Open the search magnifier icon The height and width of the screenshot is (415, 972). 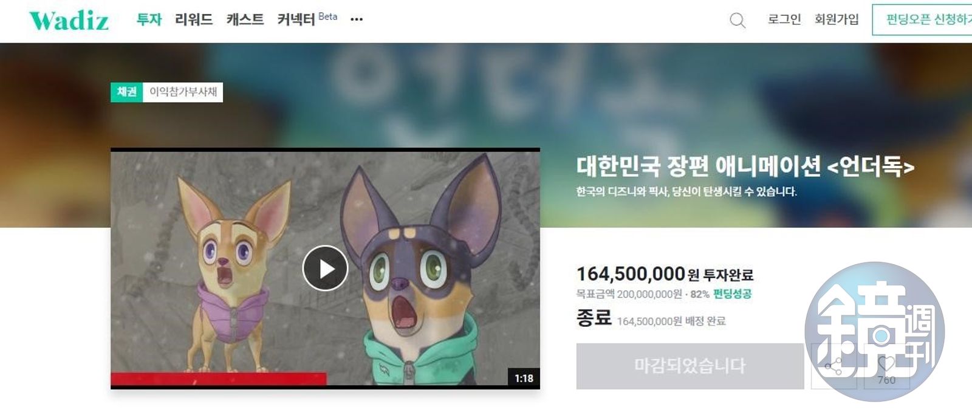click(x=737, y=21)
